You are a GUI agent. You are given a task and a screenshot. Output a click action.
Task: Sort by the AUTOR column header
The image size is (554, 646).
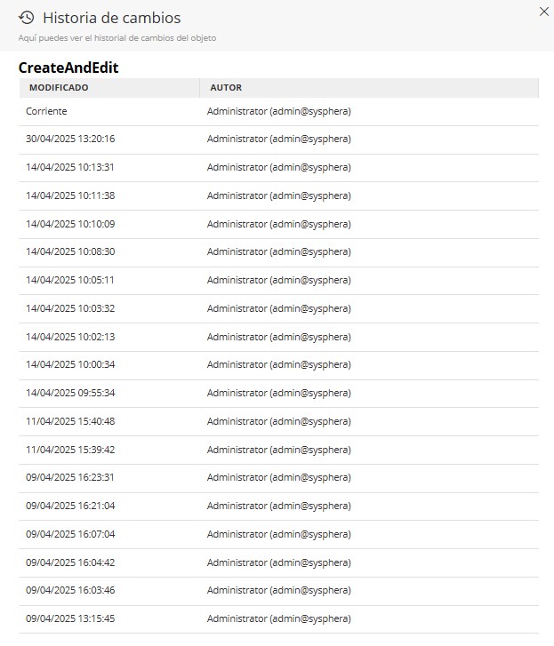coord(226,88)
